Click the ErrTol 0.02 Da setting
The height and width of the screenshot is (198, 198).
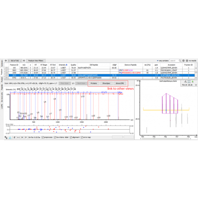pos(34,137)
